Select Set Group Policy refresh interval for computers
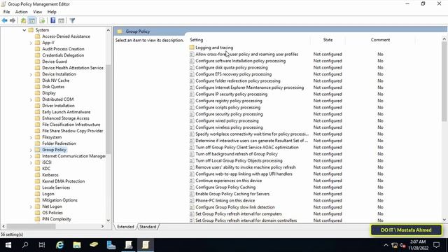The height and width of the screenshot is (252, 448). pos(238,213)
